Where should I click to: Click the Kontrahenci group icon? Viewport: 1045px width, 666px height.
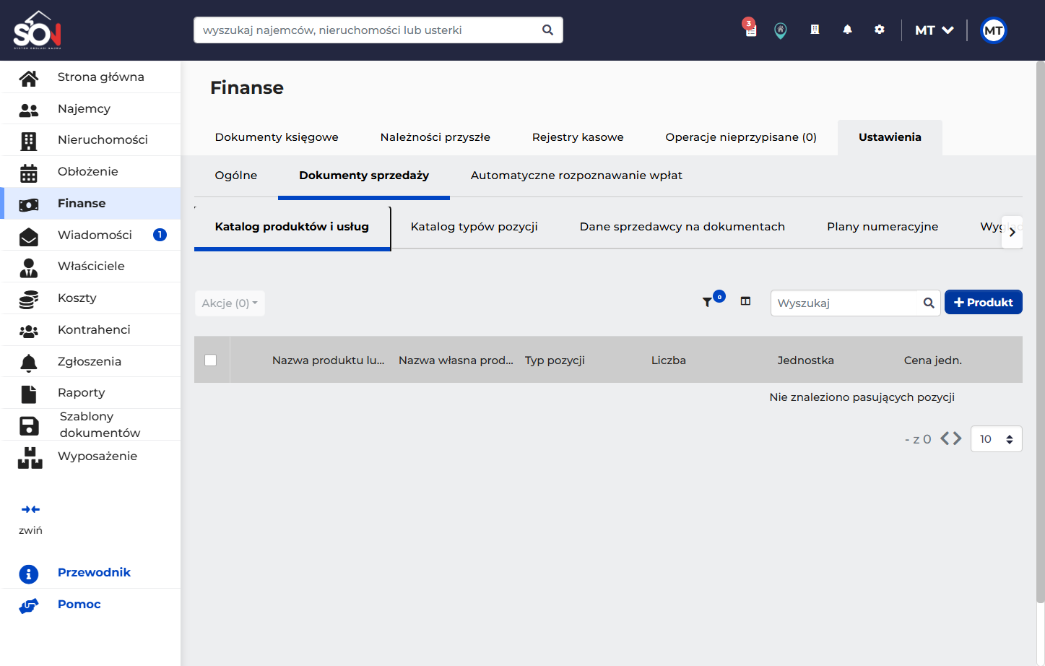[29, 331]
